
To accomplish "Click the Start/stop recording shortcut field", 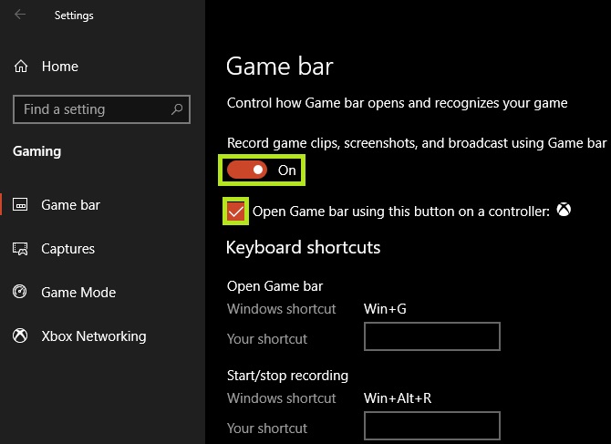I will point(431,426).
